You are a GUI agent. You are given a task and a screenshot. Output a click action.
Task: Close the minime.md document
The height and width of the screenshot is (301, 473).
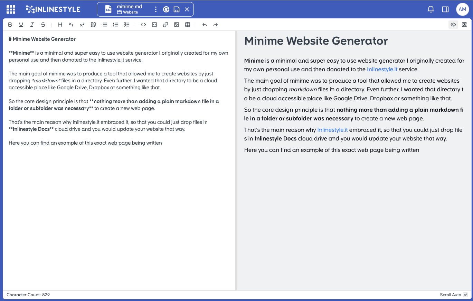click(x=187, y=9)
